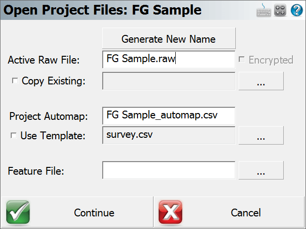Enable the Copy Existing checkbox

click(15, 81)
